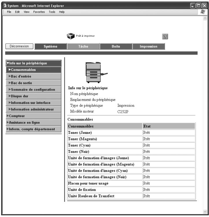Click the Toner (Noir) row label
The image size is (209, 217).
pos(79,152)
